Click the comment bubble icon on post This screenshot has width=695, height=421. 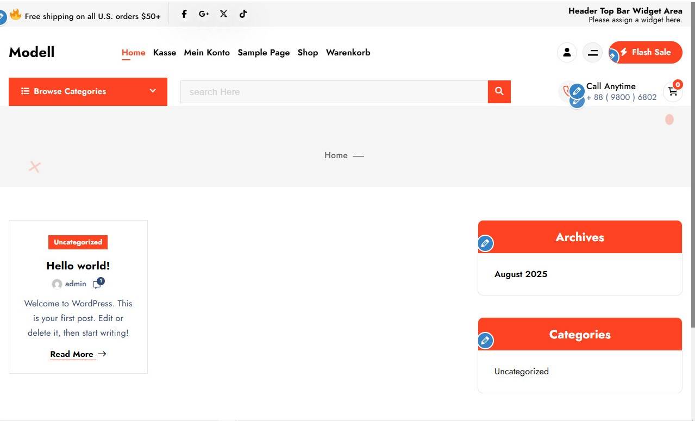pos(97,284)
